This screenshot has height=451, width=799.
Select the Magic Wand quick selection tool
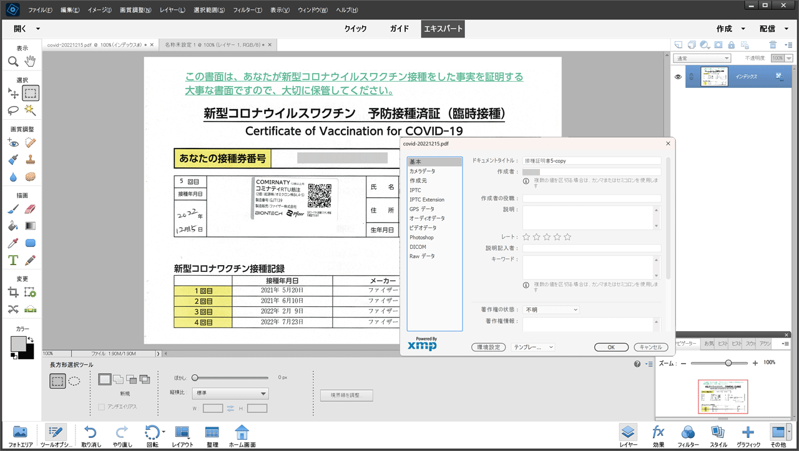[30, 110]
